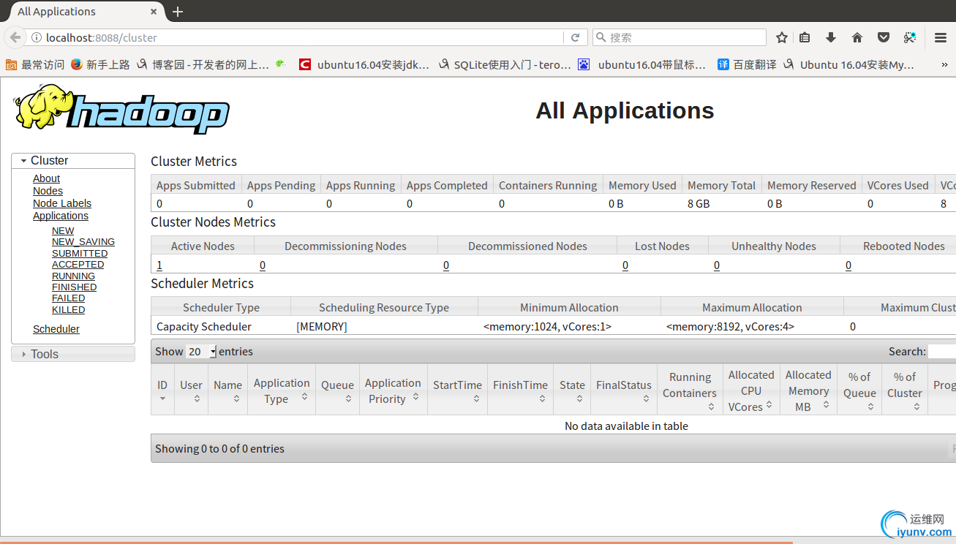Screen dimensions: 956x544
Task: Open the downloads arrow icon
Action: pos(831,37)
